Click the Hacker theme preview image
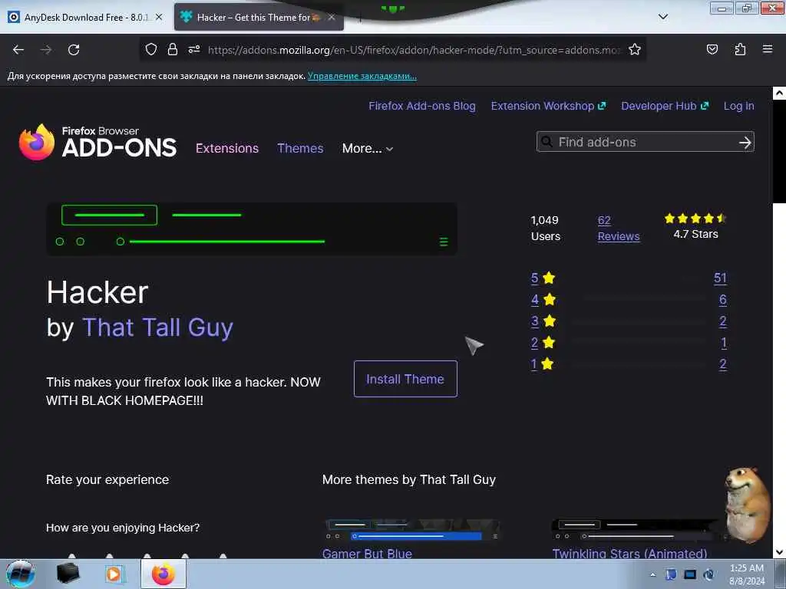Screen dimensions: 786x589 point(252,229)
